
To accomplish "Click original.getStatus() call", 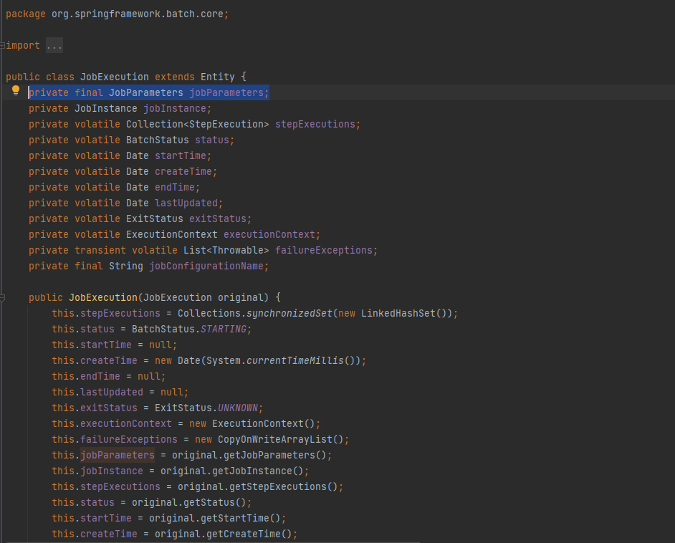I will [x=189, y=503].
